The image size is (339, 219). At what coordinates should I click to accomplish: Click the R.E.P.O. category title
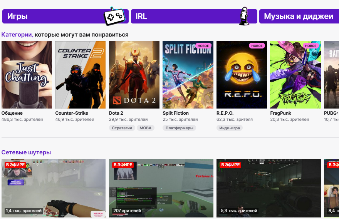point(225,113)
